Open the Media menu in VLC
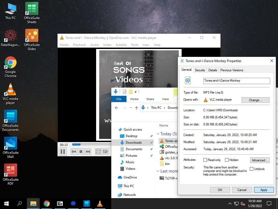The image size is (278, 209). tap(64, 45)
